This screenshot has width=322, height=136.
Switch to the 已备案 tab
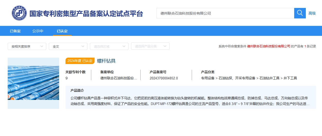pos(15,31)
